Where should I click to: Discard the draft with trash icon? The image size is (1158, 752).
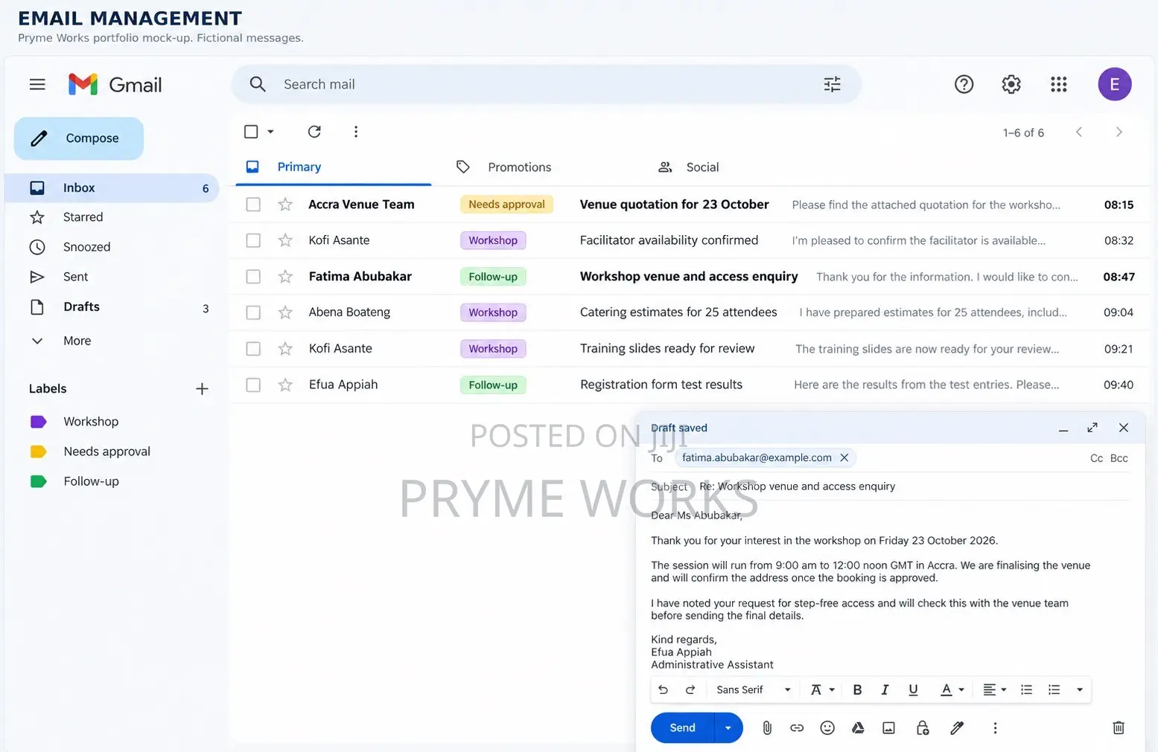click(1119, 728)
